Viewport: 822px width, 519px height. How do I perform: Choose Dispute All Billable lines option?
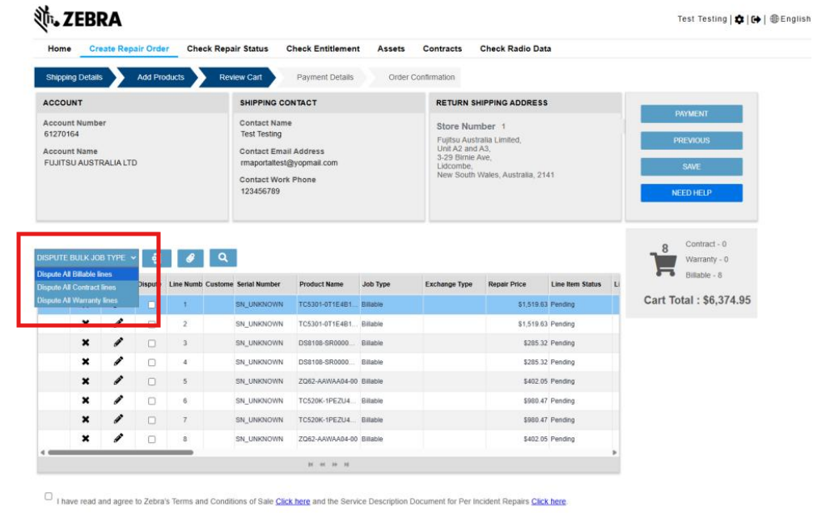(87, 274)
